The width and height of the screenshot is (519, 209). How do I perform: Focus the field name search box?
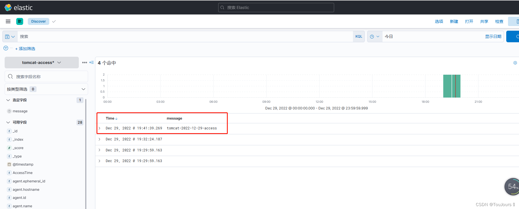46,76
